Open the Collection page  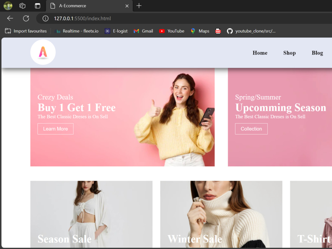click(x=251, y=129)
